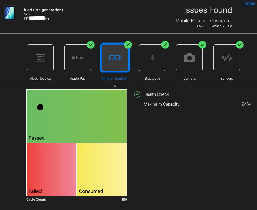
Task: Open the About Device icon tile
Action: [x=40, y=58]
